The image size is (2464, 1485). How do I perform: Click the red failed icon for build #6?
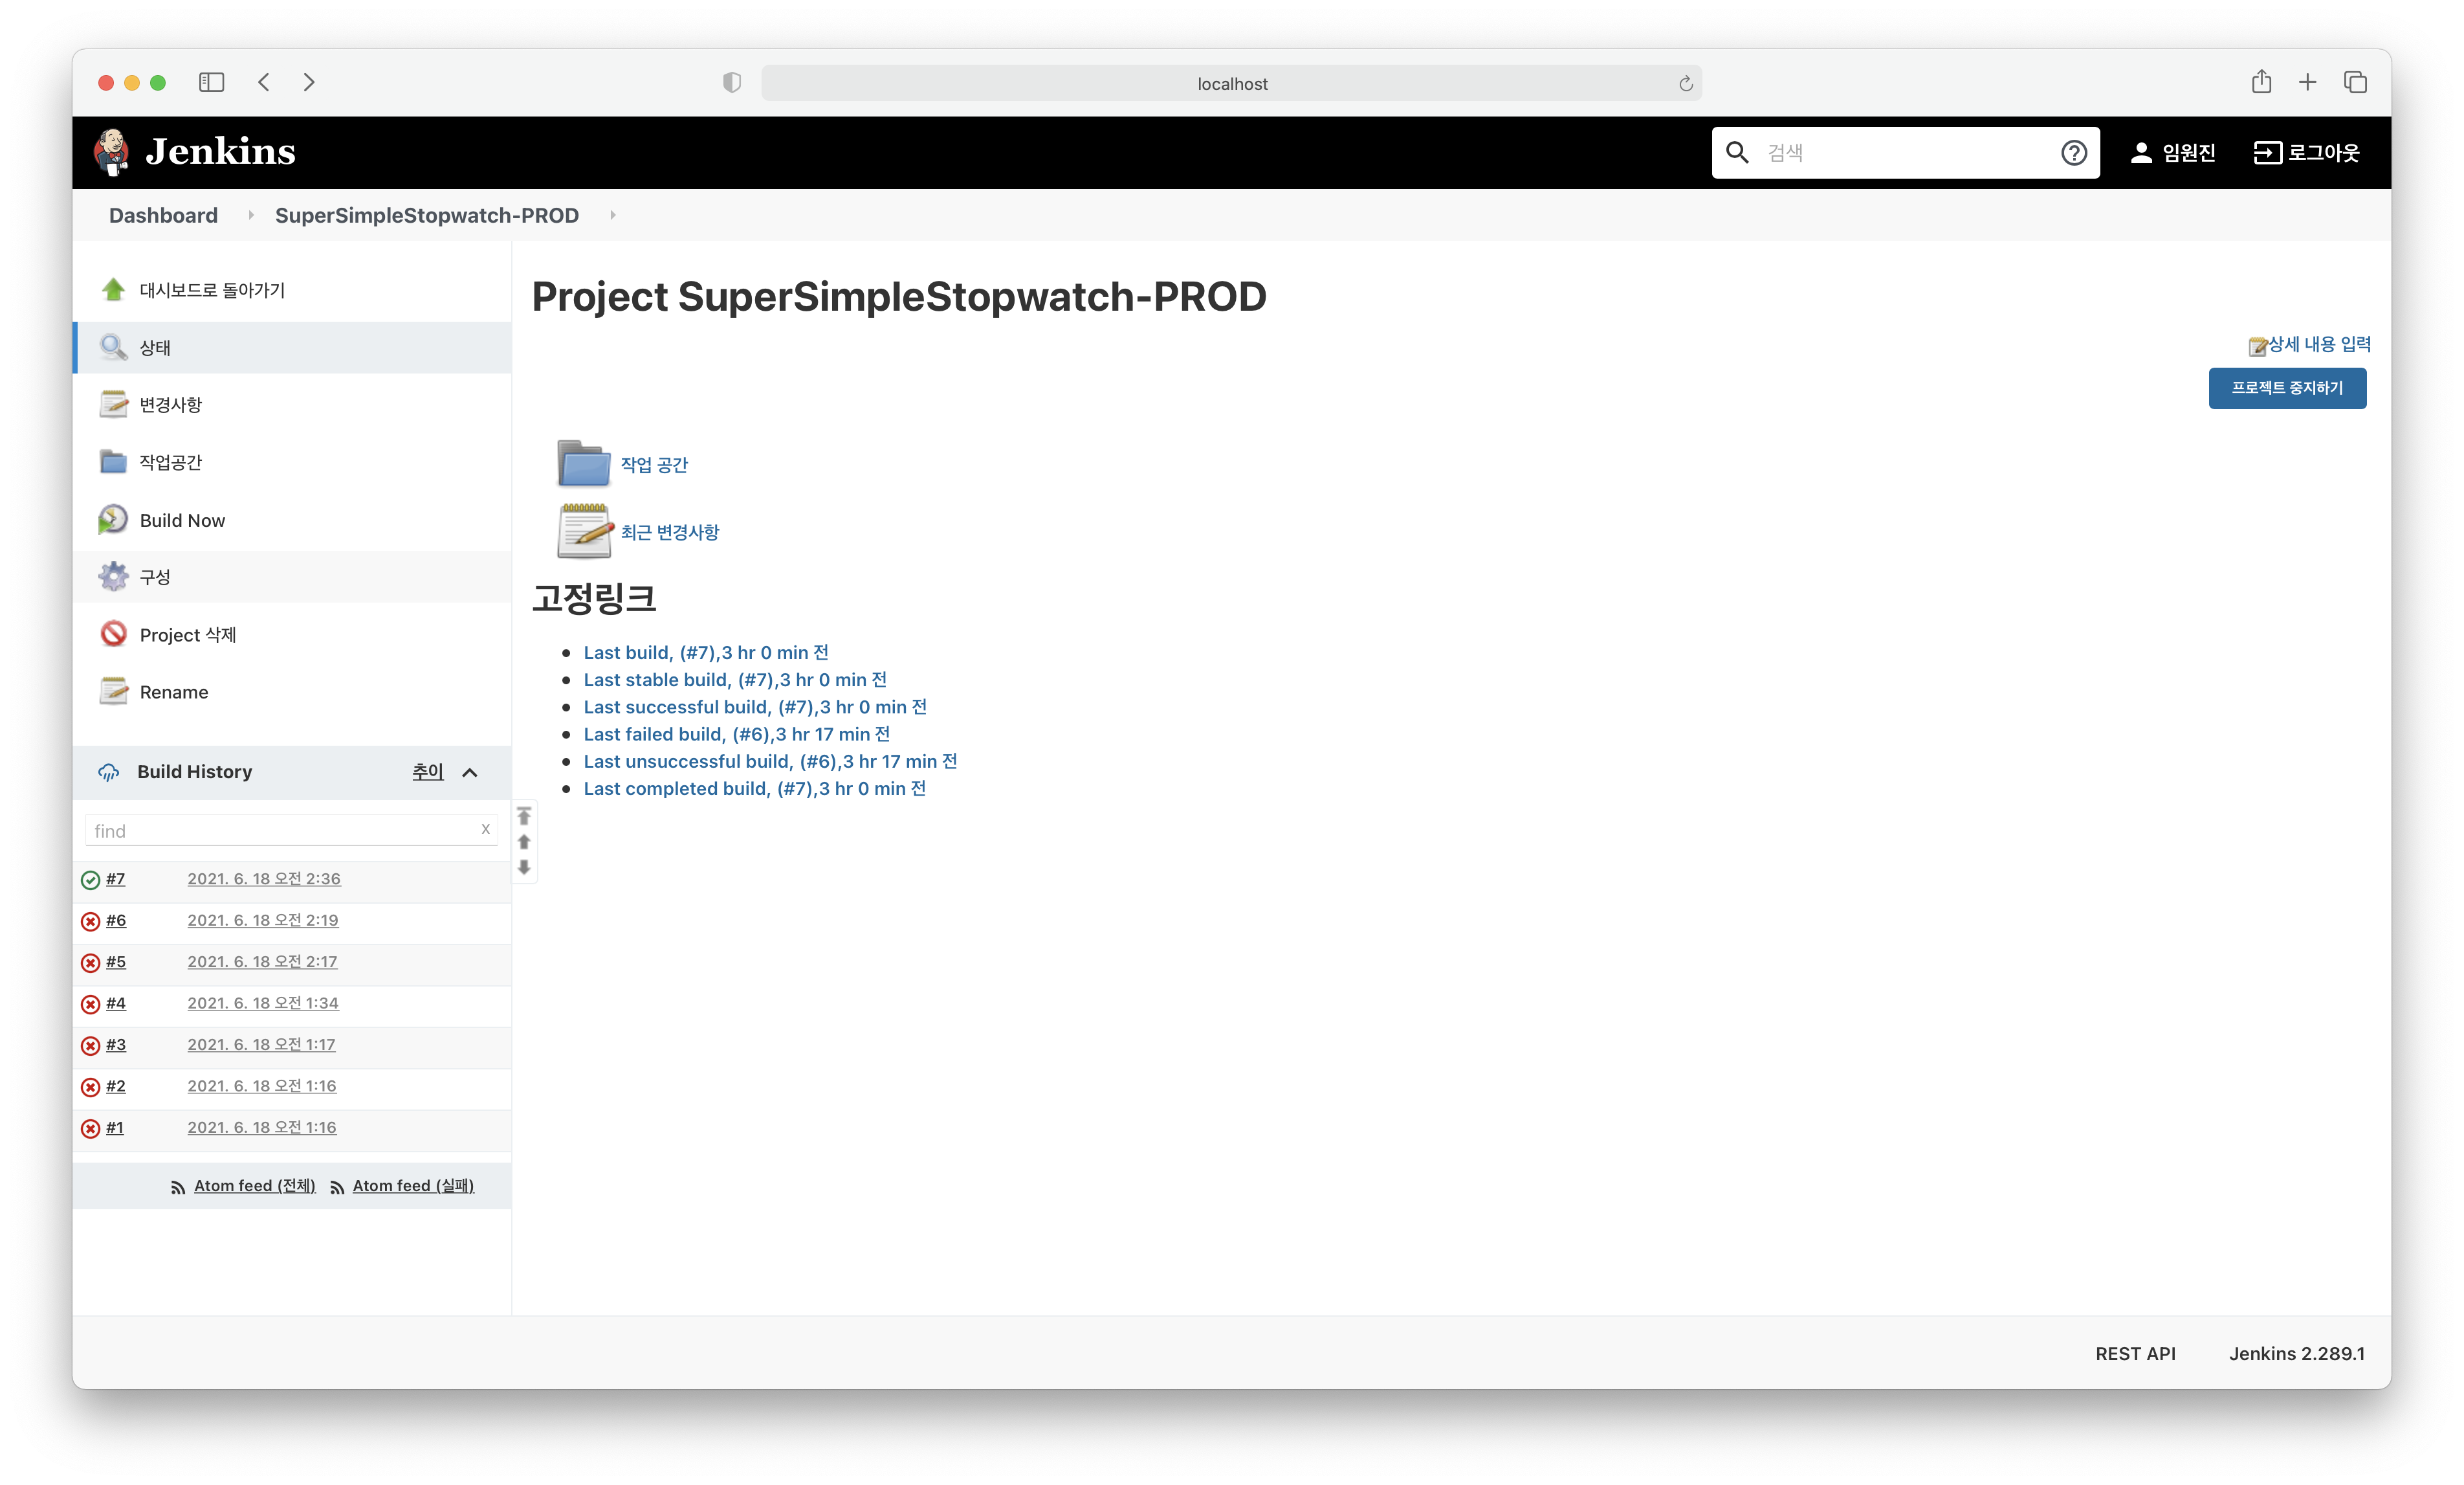coord(90,922)
